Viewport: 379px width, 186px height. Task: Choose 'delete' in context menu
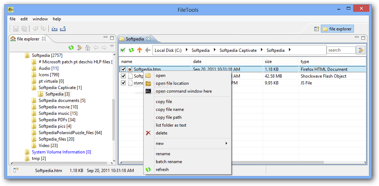187,133
